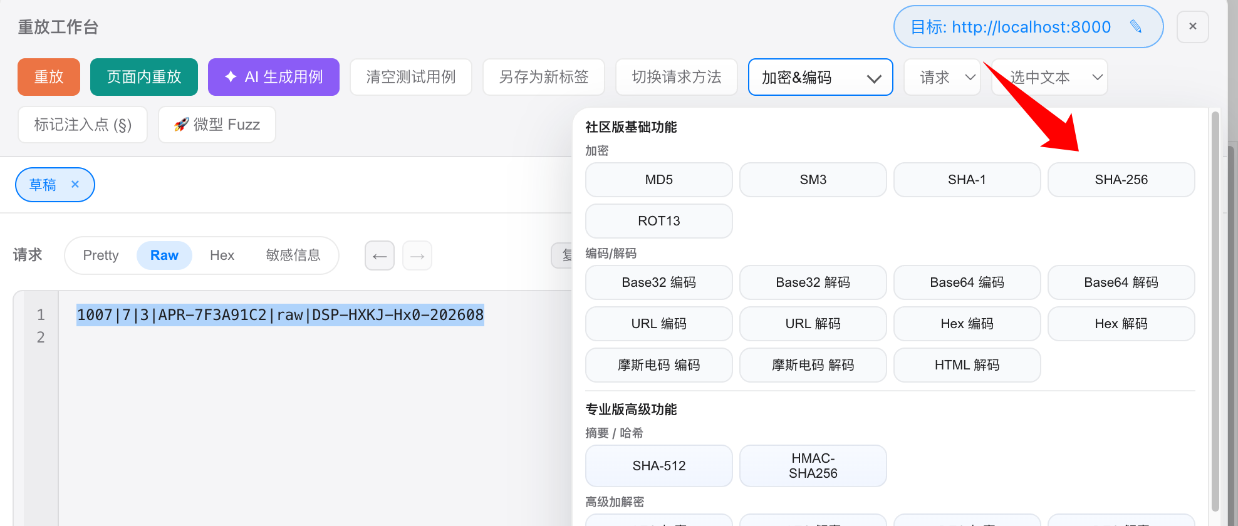Screen dimensions: 1238x526
Task: Click the orange 重放 button
Action: 49,77
